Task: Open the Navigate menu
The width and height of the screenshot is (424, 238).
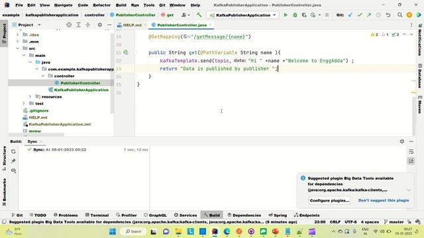Action: (x=64, y=5)
